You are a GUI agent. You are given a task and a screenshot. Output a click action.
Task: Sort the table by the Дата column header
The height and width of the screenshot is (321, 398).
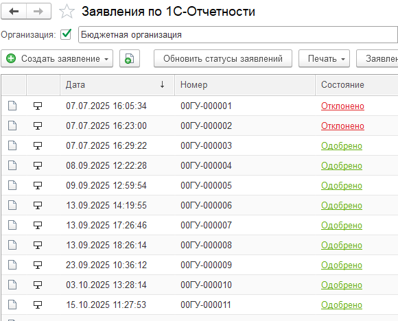pos(117,85)
